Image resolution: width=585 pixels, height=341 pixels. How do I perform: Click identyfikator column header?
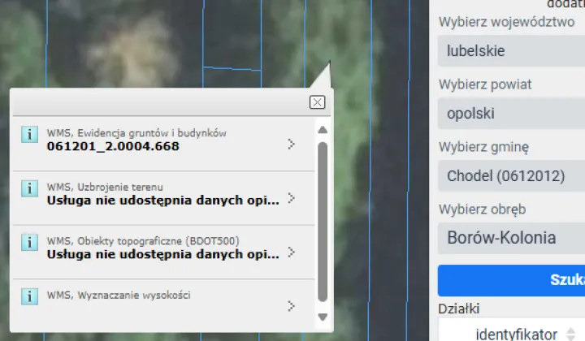[x=517, y=334]
